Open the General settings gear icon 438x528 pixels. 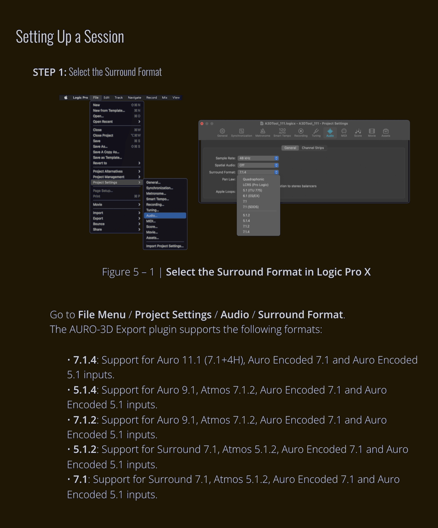[222, 132]
